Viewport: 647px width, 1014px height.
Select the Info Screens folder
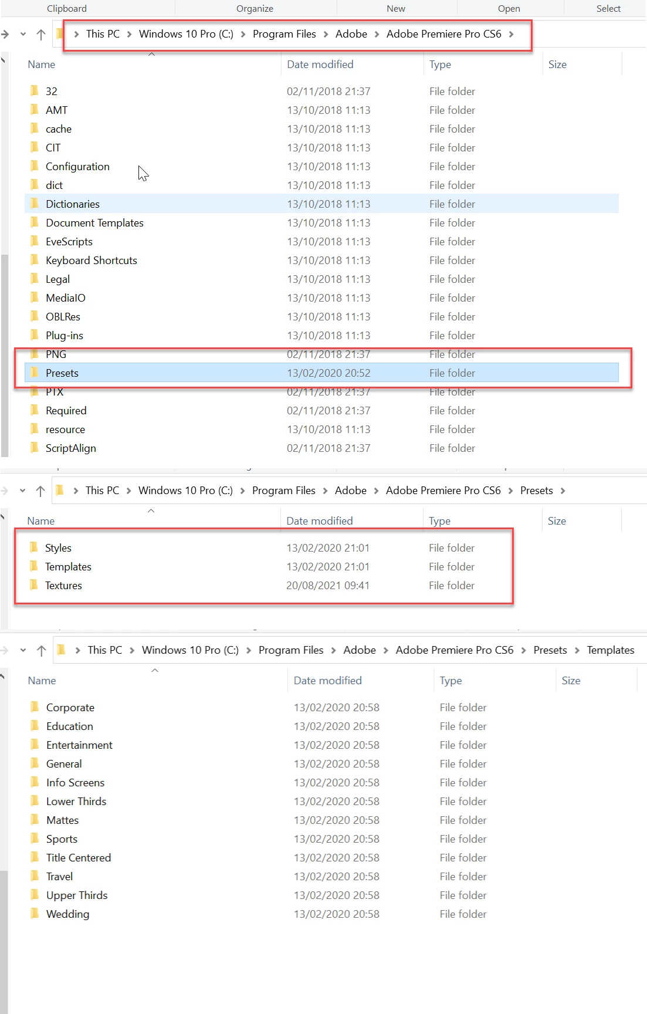[75, 783]
